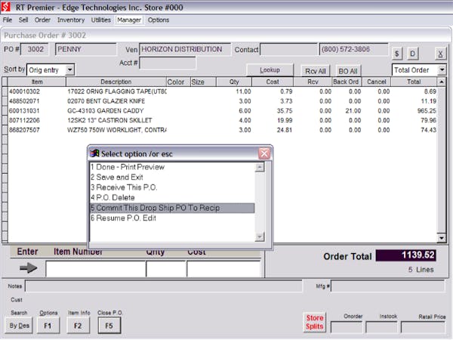Click the 21.00 back order value
This screenshot has height=340, width=453.
coord(353,111)
